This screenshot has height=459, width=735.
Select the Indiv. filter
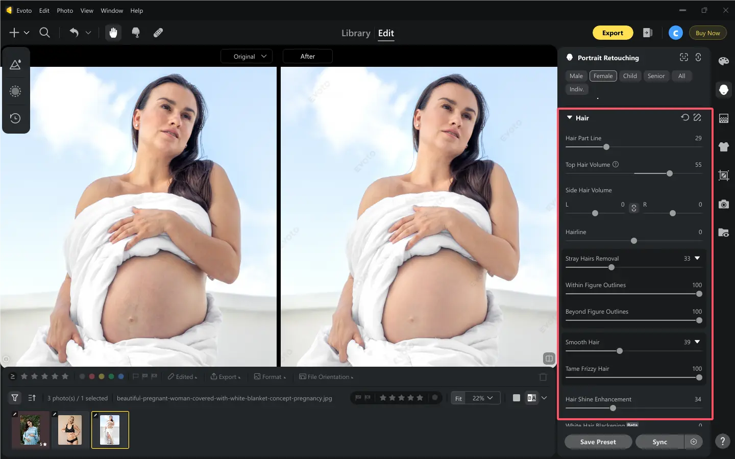(577, 89)
